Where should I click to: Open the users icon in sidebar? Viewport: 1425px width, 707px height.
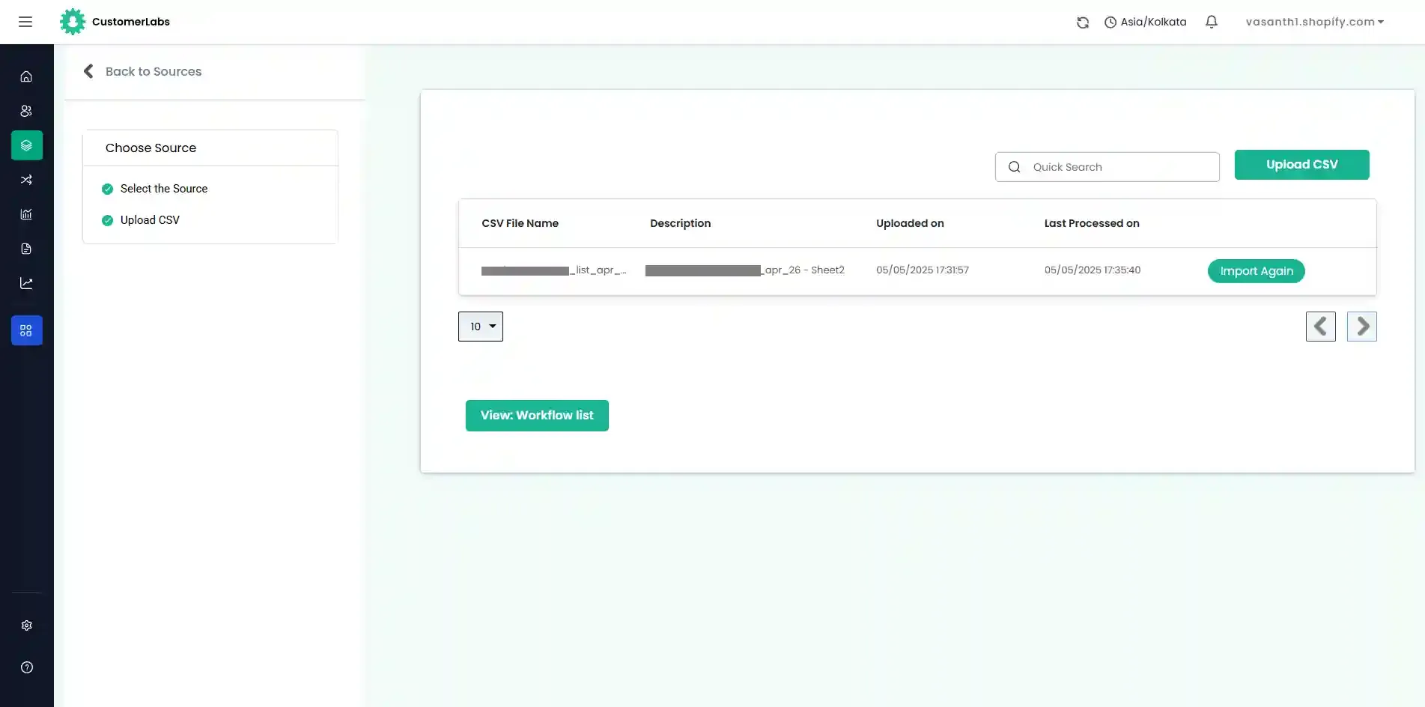coord(26,111)
